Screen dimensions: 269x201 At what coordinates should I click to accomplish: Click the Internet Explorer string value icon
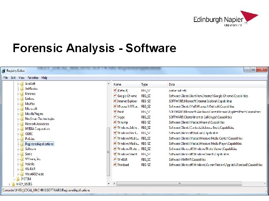115,101
